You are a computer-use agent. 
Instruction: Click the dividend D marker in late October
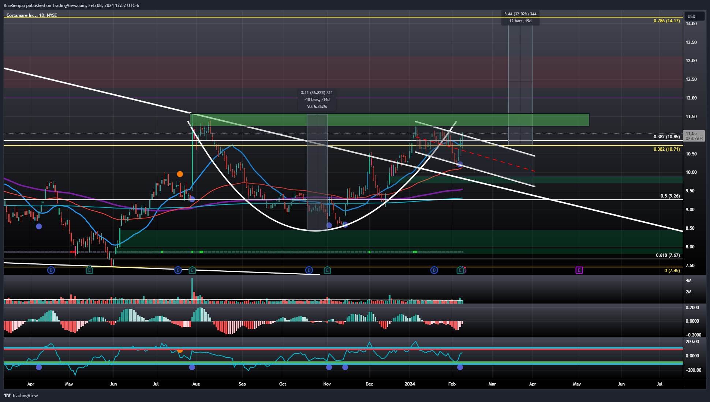[x=309, y=270]
